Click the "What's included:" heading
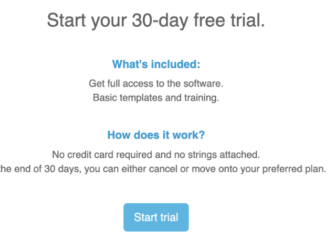The height and width of the screenshot is (241, 336). (156, 64)
